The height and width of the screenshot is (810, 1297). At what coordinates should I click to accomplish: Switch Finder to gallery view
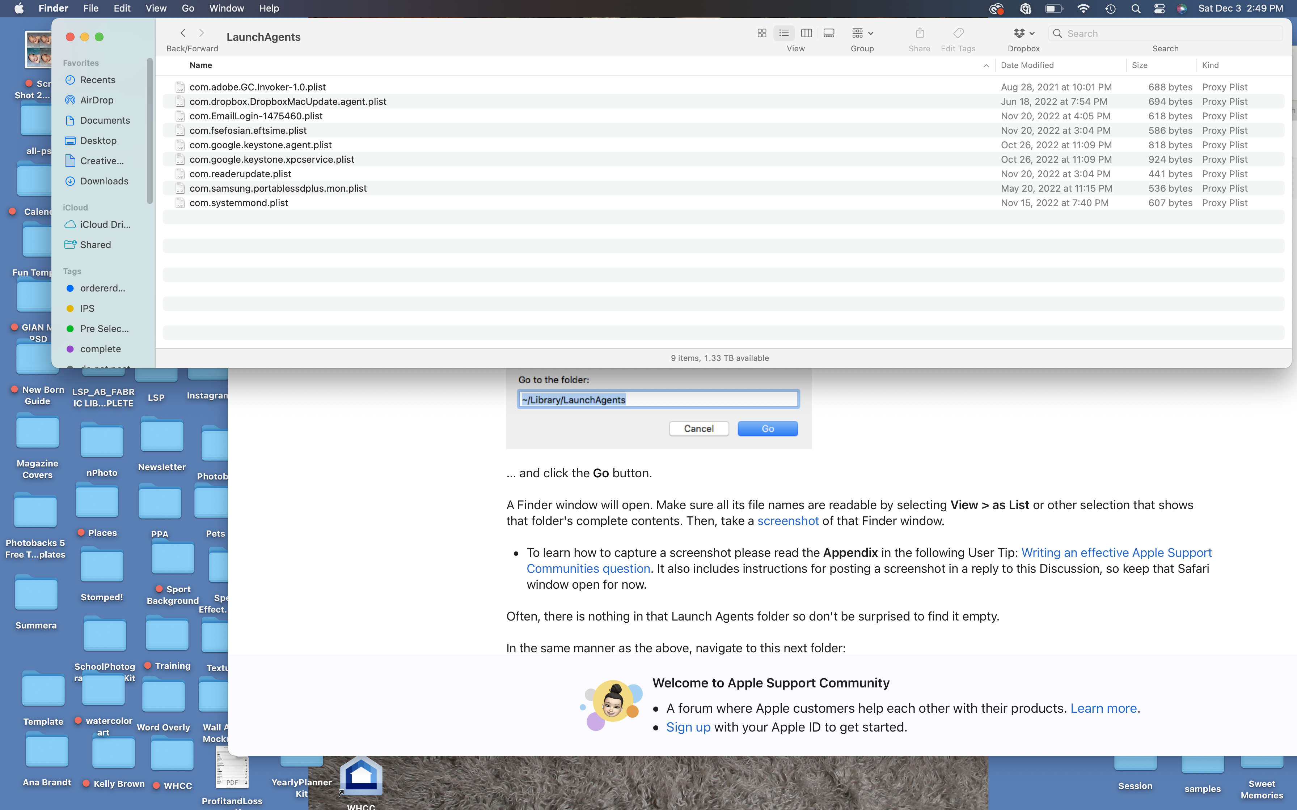(x=829, y=33)
